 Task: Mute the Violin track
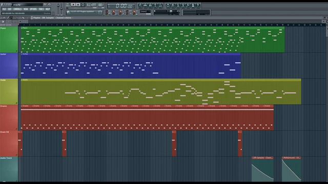click(16, 103)
